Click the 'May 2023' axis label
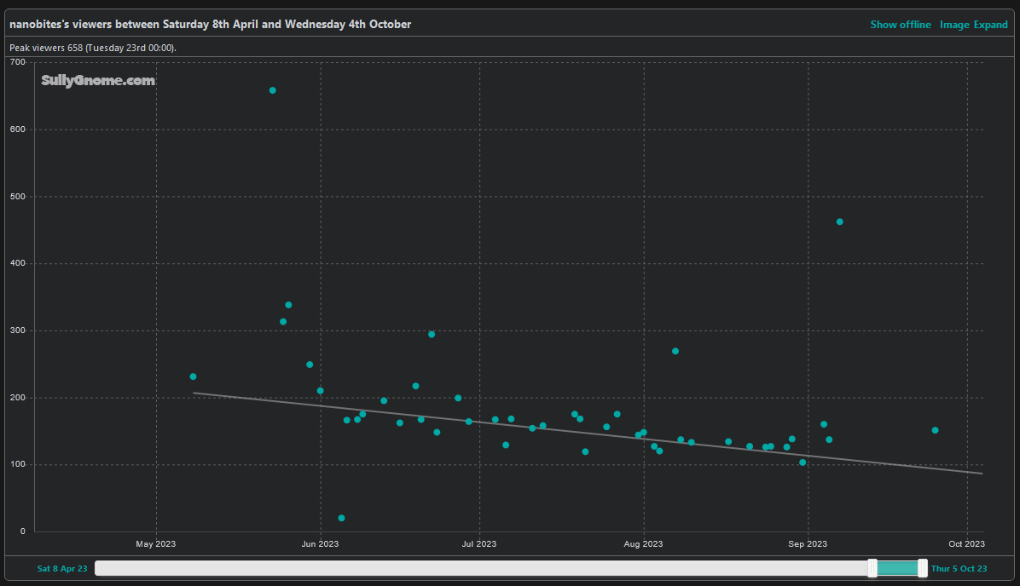The height and width of the screenshot is (586, 1020). [155, 543]
